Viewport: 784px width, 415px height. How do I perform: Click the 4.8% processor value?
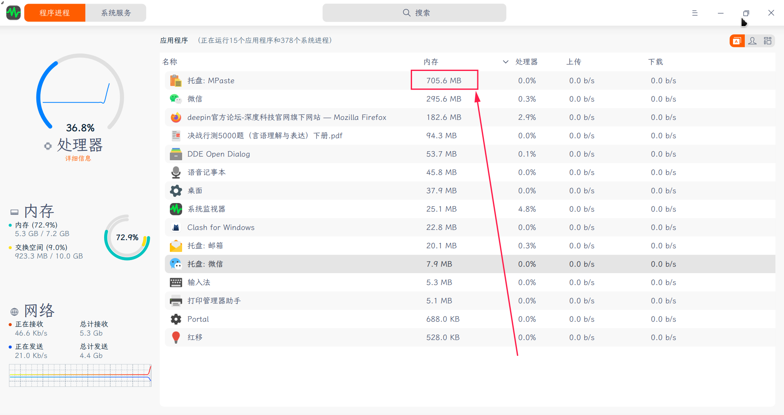(x=527, y=209)
